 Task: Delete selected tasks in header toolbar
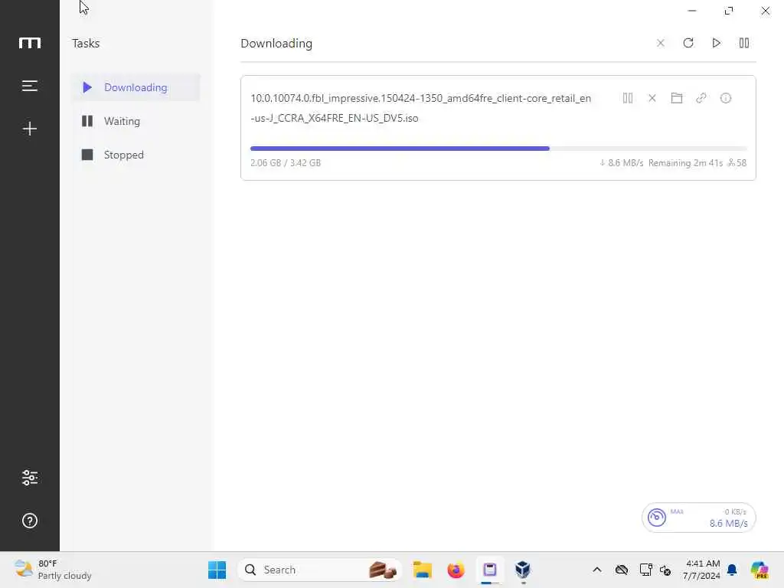661,43
